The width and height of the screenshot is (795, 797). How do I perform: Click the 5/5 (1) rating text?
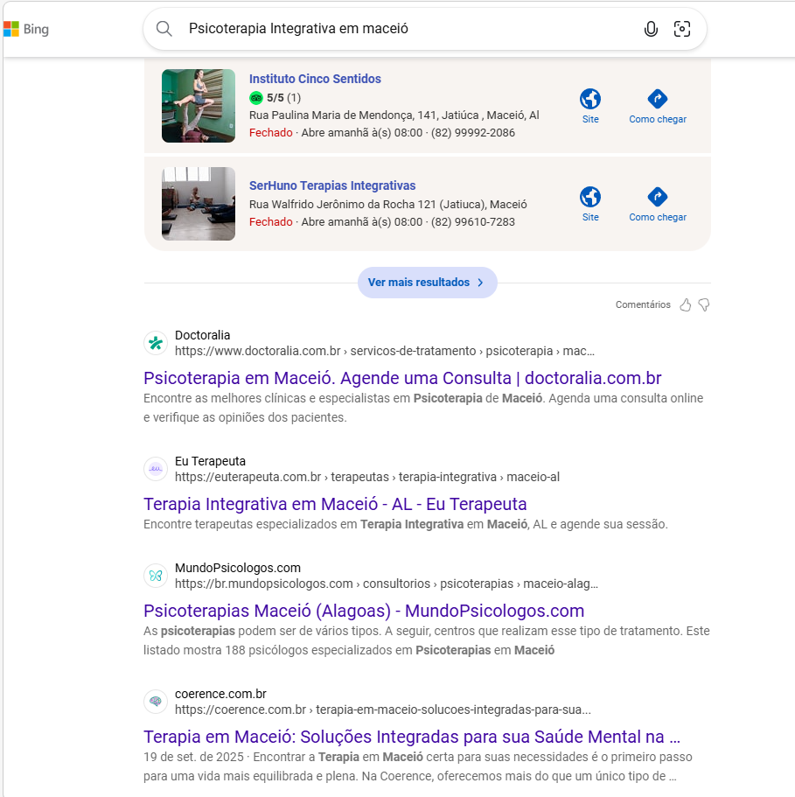[x=284, y=98]
